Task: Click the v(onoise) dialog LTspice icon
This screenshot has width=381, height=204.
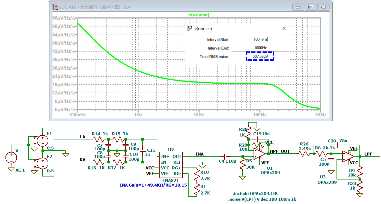Action: [190, 28]
